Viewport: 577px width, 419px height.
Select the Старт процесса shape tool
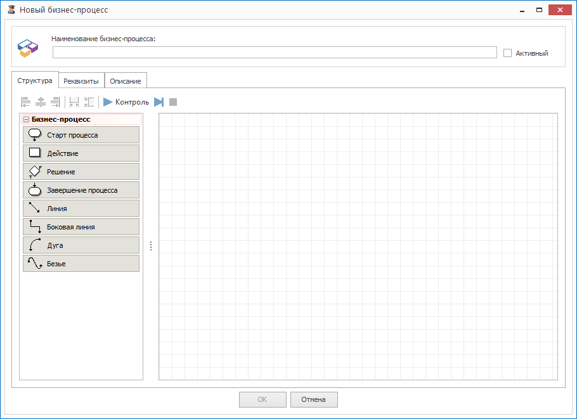(81, 134)
